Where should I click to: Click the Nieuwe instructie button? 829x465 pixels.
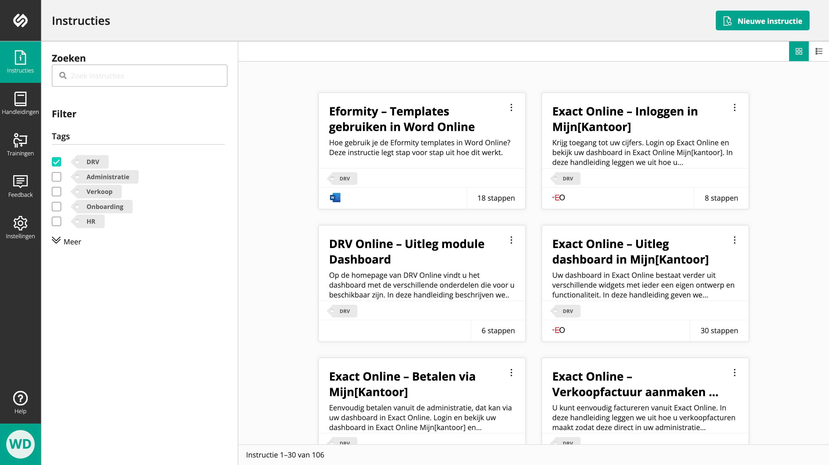tap(762, 21)
